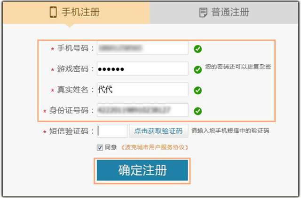Submit with the 确定注册 button

(143, 171)
